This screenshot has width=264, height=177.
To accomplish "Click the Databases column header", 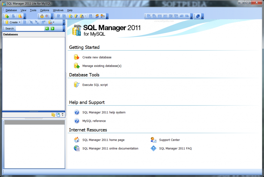I will pos(34,34).
